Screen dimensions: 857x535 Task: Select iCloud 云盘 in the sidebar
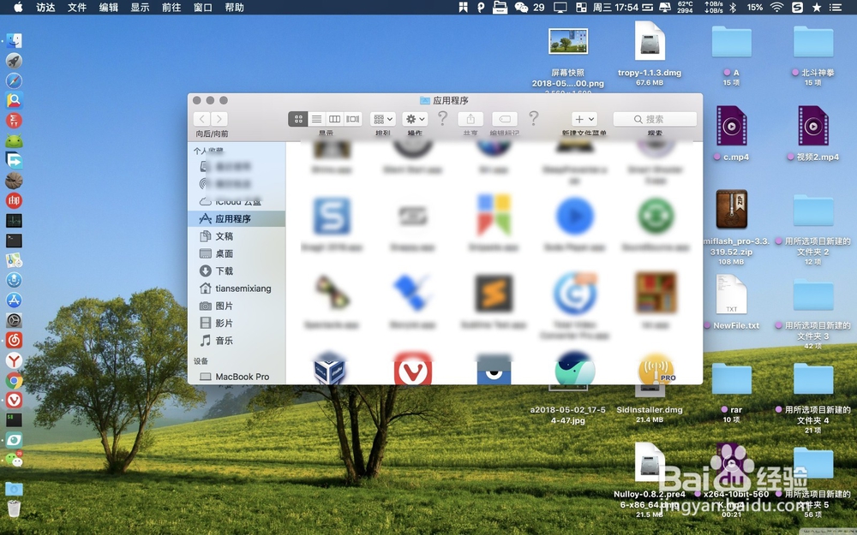point(237,201)
